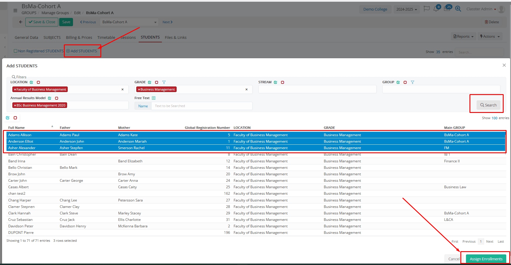Viewport: 511px width, 265px height.
Task: Expand the Actions dropdown
Action: pyautogui.click(x=490, y=36)
